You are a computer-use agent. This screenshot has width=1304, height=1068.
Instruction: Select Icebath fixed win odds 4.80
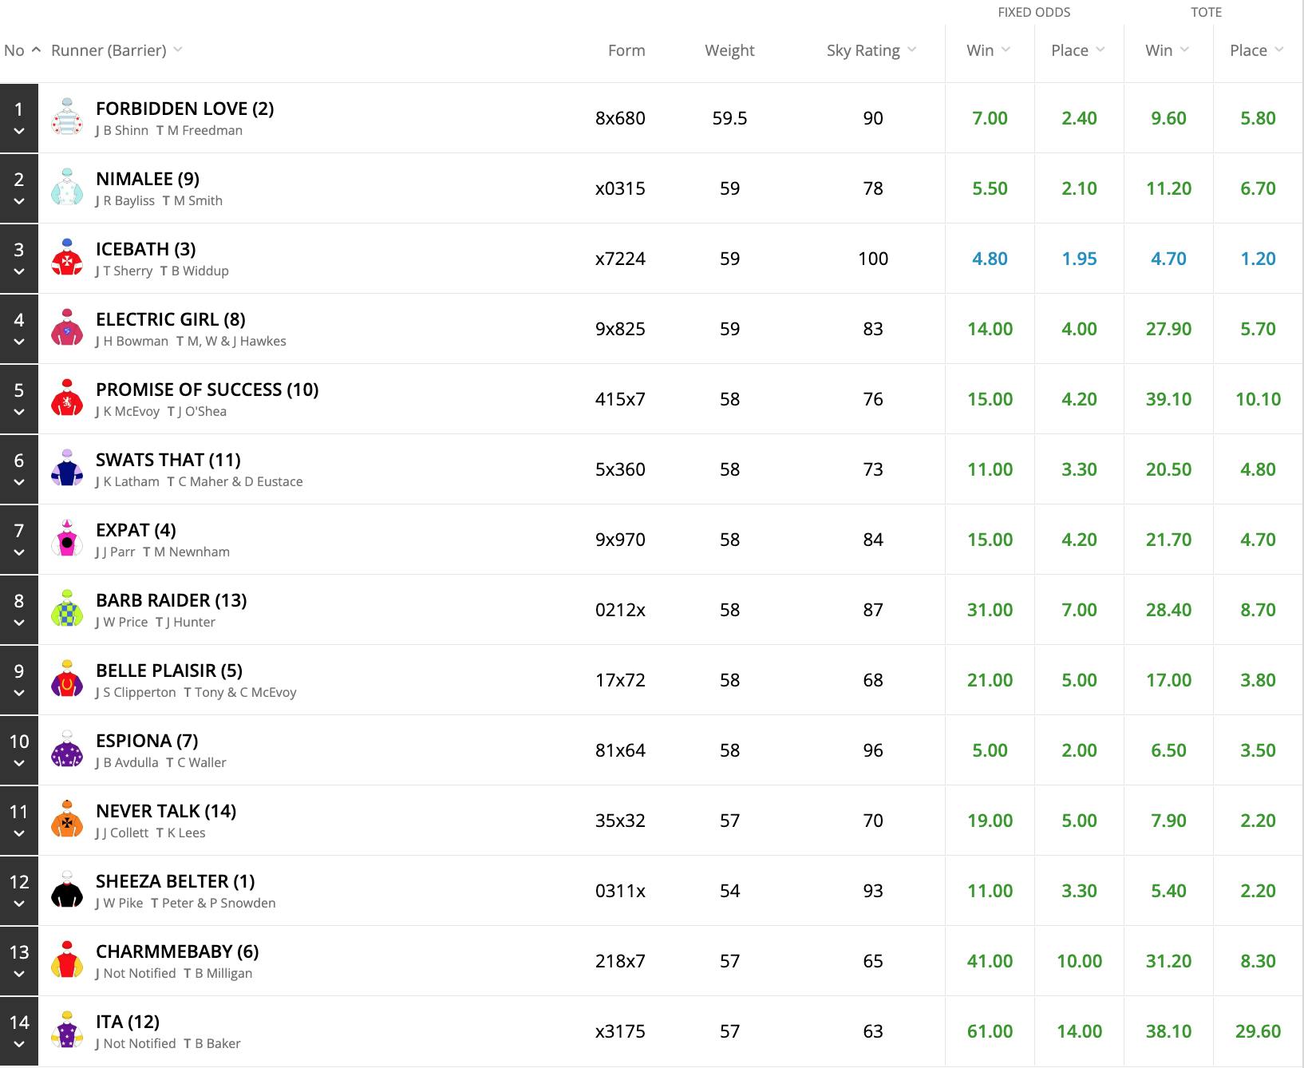point(990,259)
